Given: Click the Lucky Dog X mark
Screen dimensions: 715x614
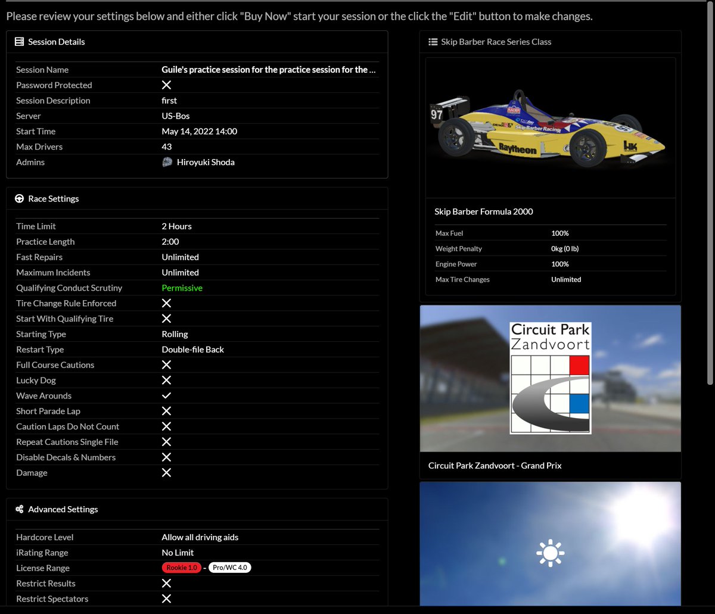Looking at the screenshot, I should click(x=167, y=380).
